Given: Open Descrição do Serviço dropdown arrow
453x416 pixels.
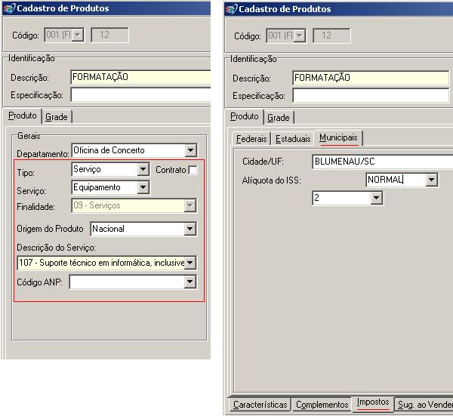Looking at the screenshot, I should point(190,263).
